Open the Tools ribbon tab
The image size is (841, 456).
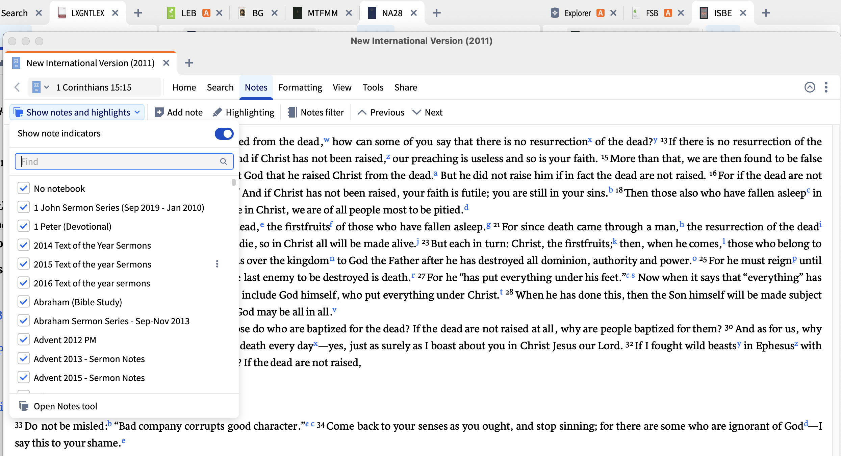pyautogui.click(x=373, y=87)
